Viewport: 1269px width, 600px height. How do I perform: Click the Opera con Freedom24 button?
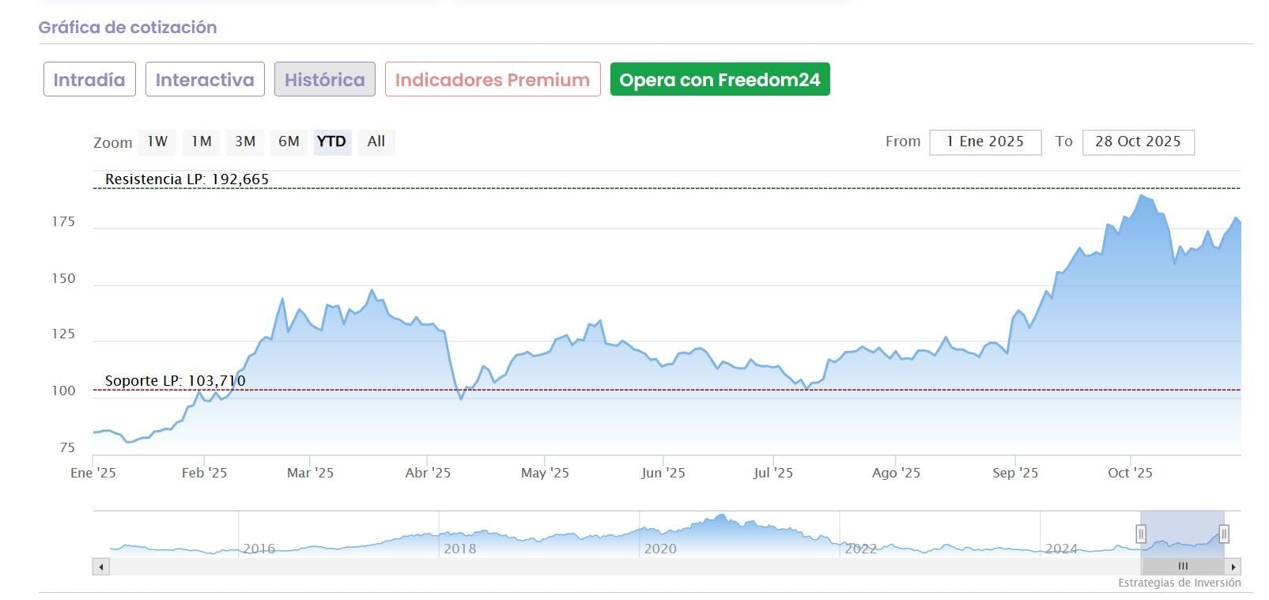click(x=719, y=80)
